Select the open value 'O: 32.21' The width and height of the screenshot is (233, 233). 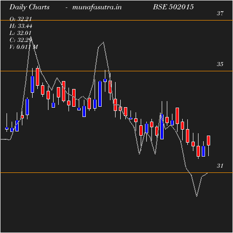tap(21, 19)
